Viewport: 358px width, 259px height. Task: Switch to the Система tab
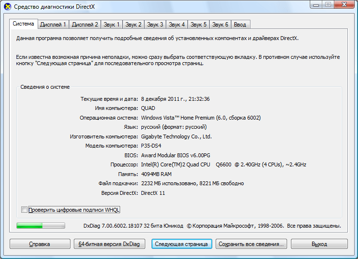(x=23, y=24)
